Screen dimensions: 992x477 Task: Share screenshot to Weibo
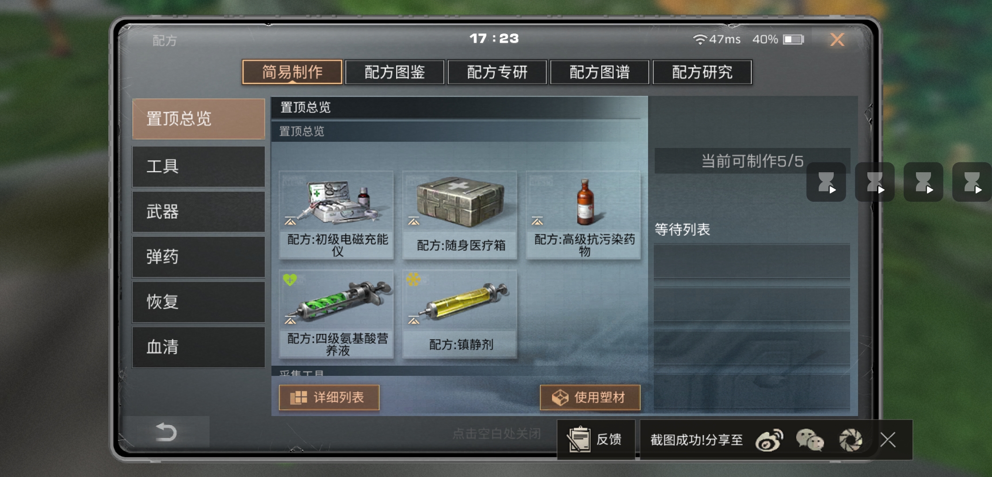pos(769,440)
